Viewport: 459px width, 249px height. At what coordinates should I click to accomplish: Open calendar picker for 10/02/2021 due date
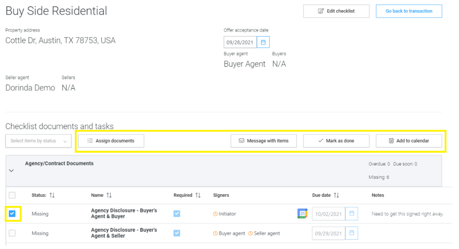pos(351,214)
